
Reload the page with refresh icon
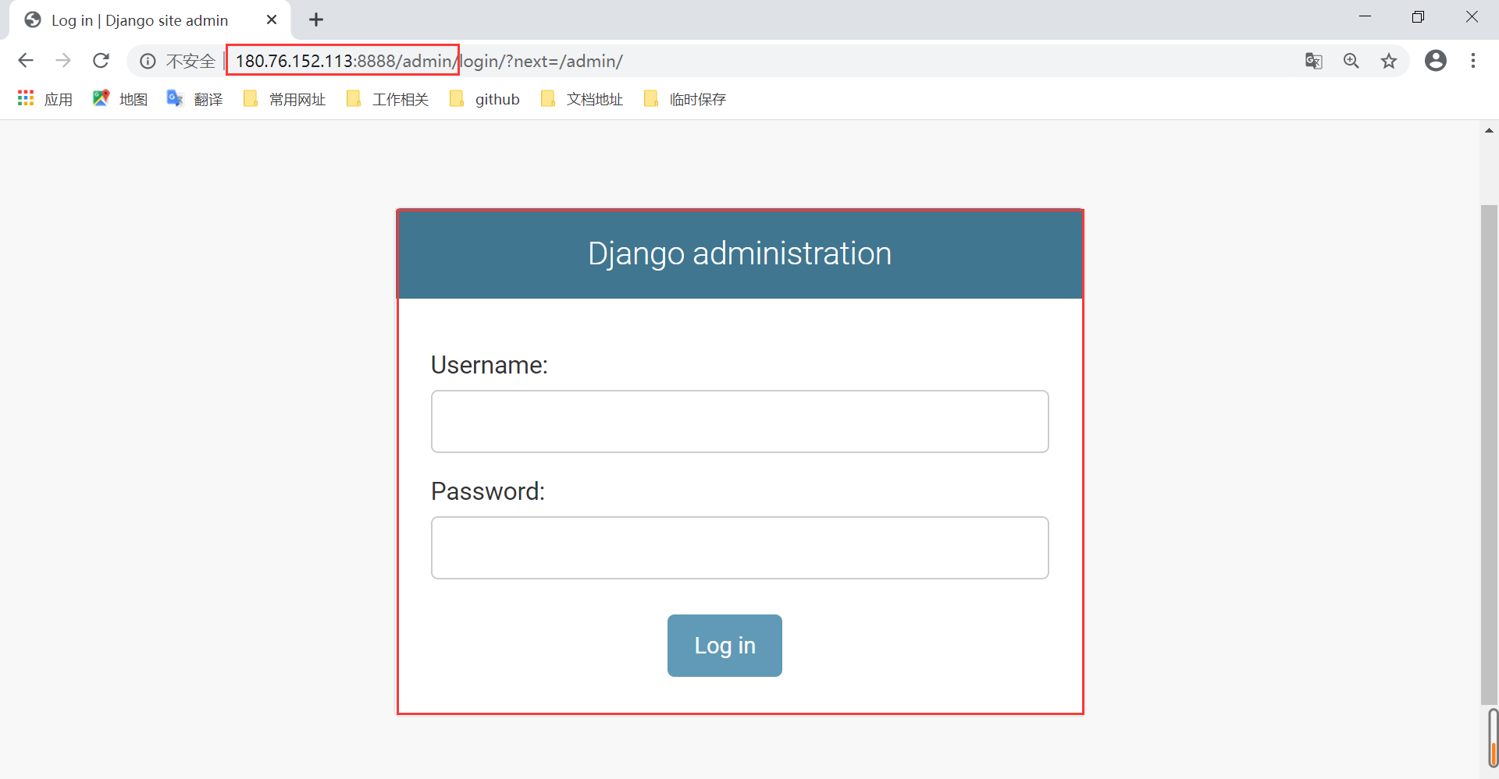(101, 61)
